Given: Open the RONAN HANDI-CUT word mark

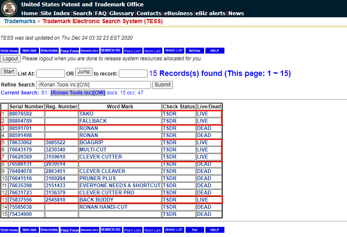Looking at the screenshot, I should (x=104, y=207).
